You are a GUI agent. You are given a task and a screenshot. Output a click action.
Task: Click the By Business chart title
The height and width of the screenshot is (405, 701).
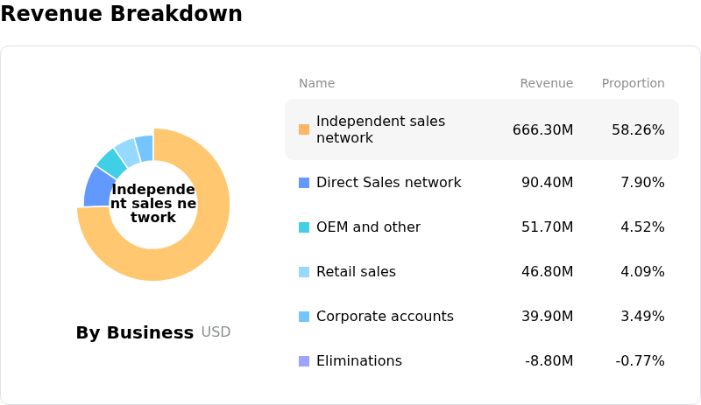(134, 333)
